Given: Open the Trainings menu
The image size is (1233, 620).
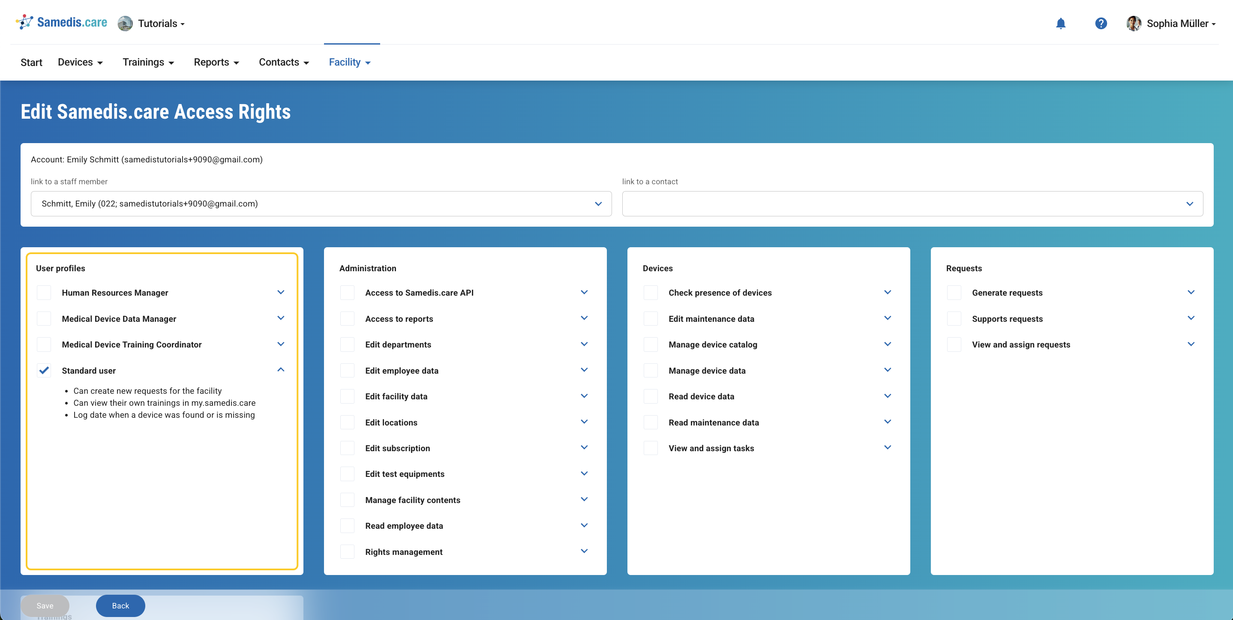Looking at the screenshot, I should point(148,62).
